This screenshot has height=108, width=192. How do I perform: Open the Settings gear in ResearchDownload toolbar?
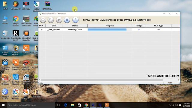[43, 20]
